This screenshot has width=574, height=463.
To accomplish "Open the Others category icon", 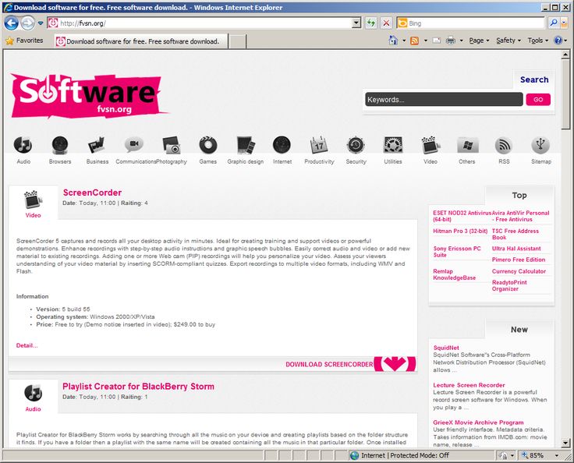I will click(467, 145).
